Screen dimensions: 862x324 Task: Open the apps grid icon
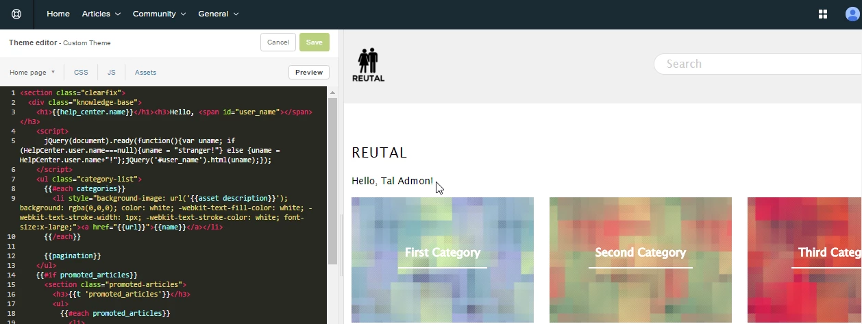[823, 14]
